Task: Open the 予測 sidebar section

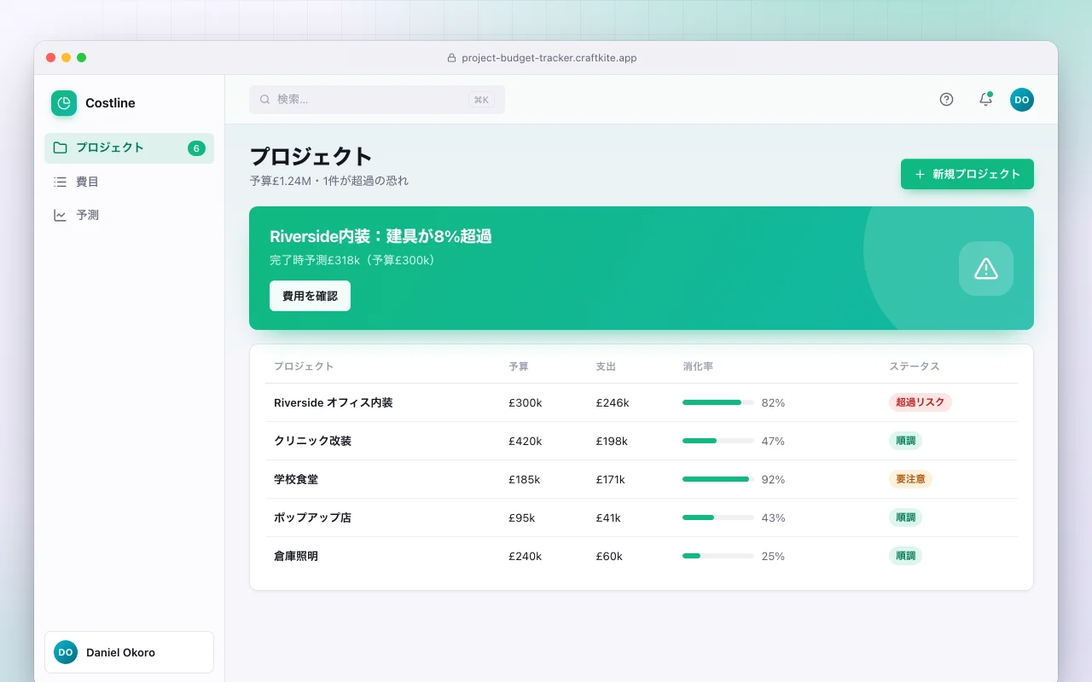Action: point(129,215)
